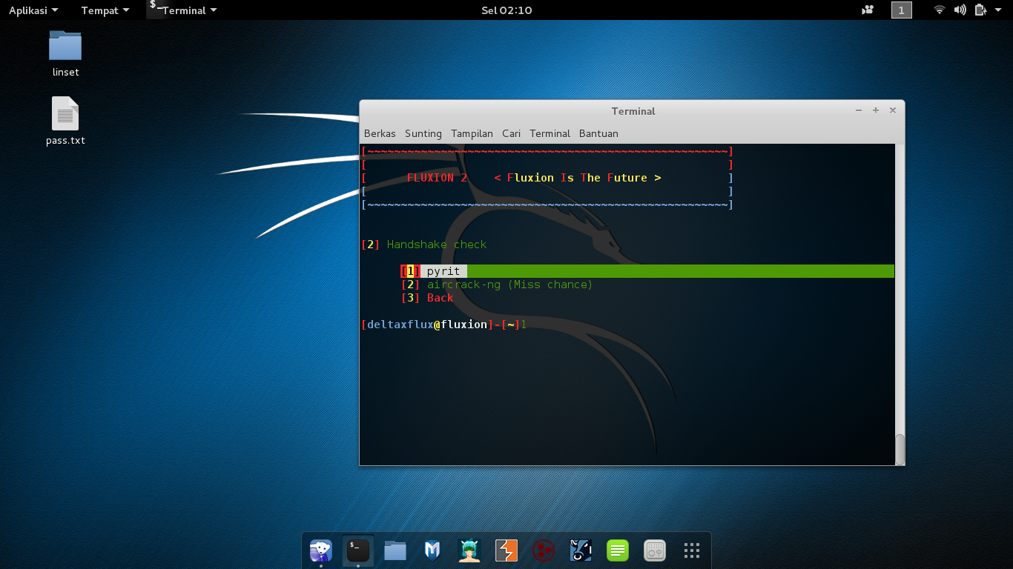Open the Tampilan menu in Terminal

(472, 133)
